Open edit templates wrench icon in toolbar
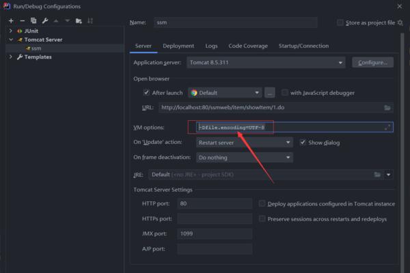The image size is (410, 273). tap(45, 20)
